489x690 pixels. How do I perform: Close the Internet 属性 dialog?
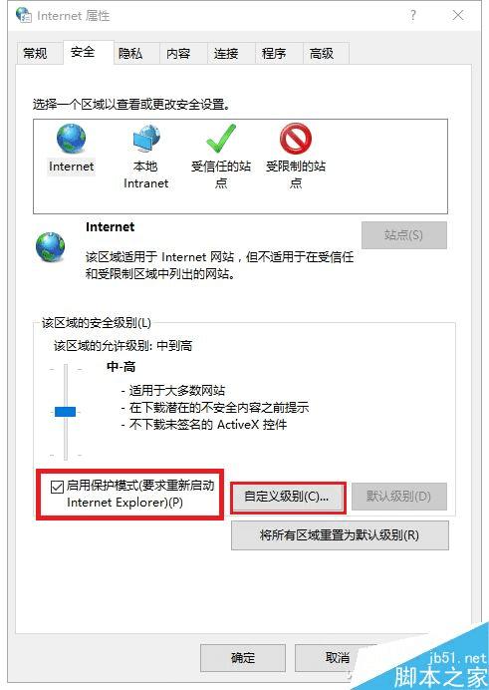(x=458, y=15)
